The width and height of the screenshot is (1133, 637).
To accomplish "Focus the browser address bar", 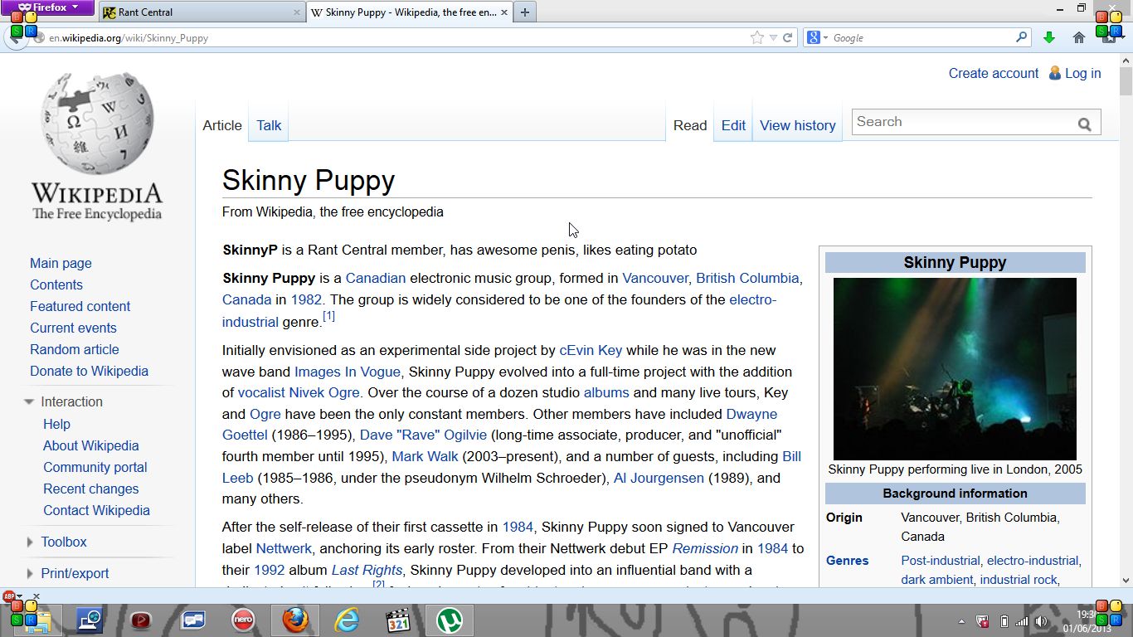I will click(x=398, y=38).
